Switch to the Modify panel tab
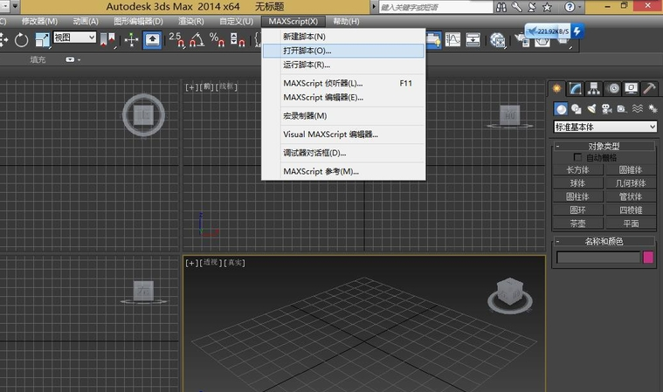This screenshot has width=663, height=392. pos(575,88)
